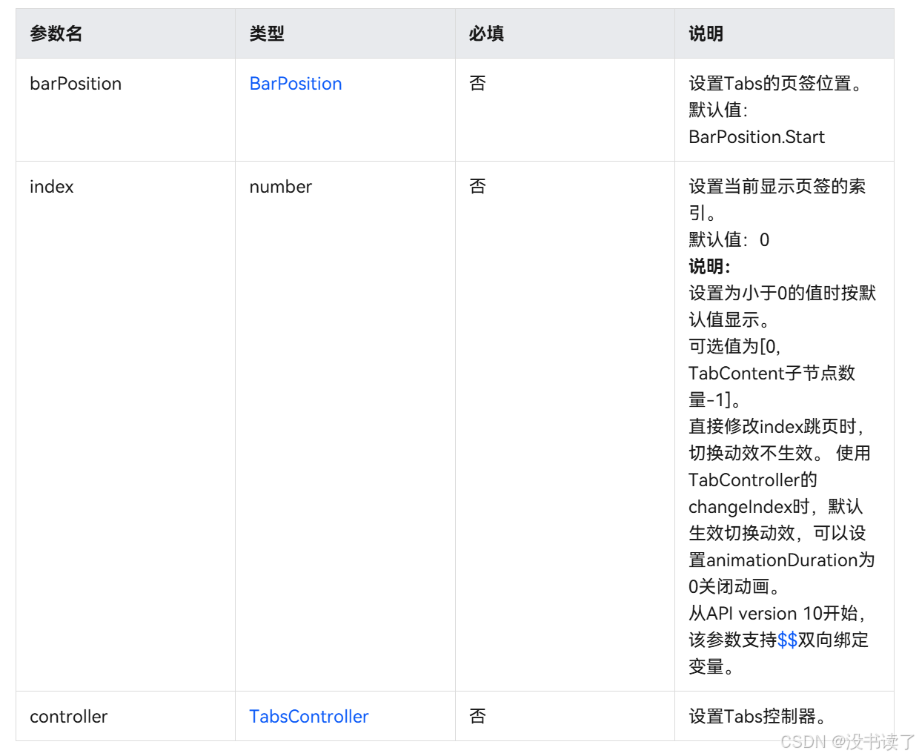Click the text 默认值：0
Viewport: 919px width, 756px height.
point(729,240)
